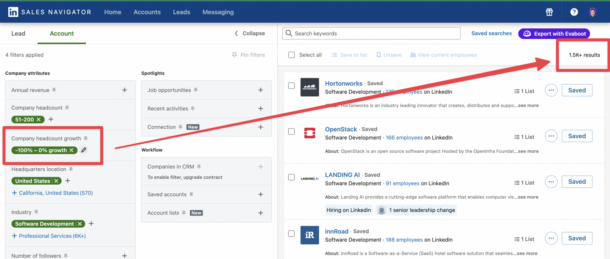
Task: Check the innRoad result checkbox
Action: [x=292, y=233]
